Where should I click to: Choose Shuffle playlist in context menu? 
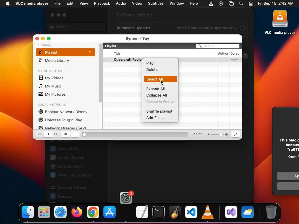pyautogui.click(x=160, y=111)
